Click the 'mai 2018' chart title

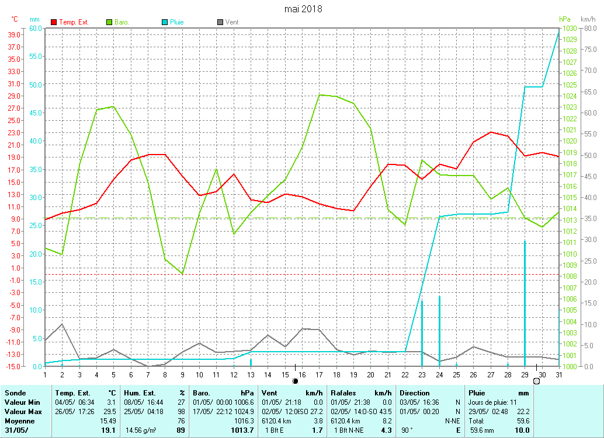pyautogui.click(x=303, y=9)
